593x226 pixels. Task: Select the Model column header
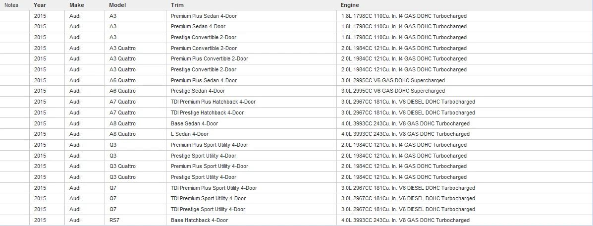(x=117, y=5)
